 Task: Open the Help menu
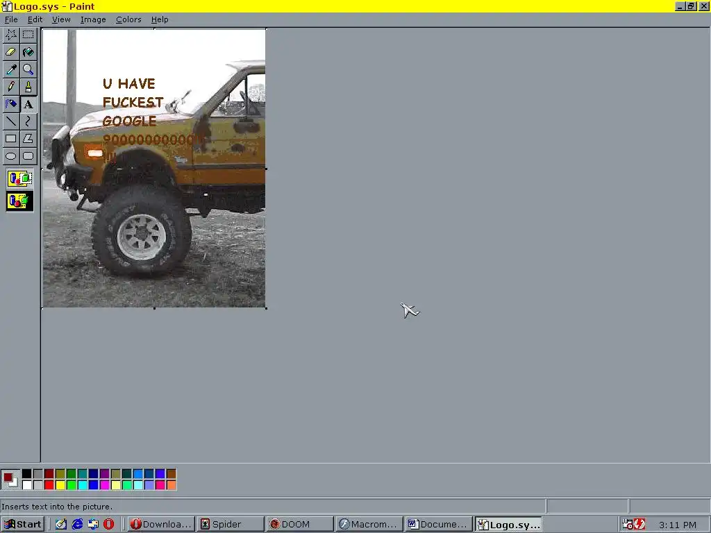(x=160, y=19)
